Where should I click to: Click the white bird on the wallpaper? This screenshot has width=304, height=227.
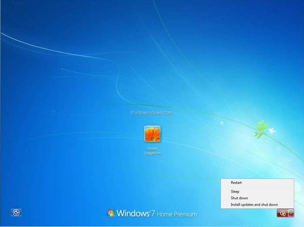[x=272, y=130]
